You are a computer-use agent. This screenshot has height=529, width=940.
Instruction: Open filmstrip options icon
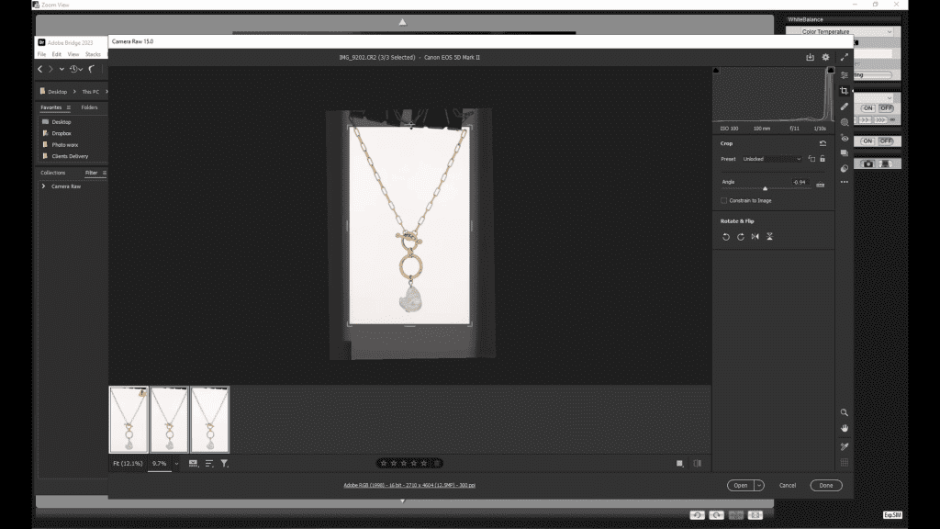point(193,463)
